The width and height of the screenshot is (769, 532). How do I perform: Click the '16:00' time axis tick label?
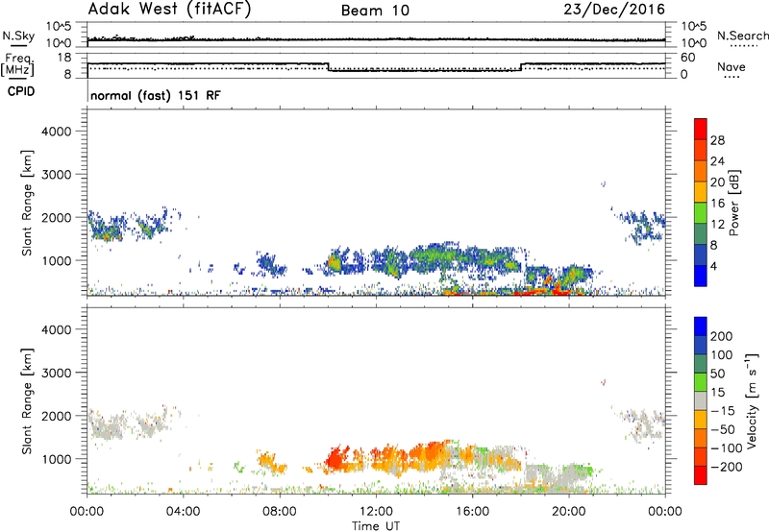click(x=472, y=512)
